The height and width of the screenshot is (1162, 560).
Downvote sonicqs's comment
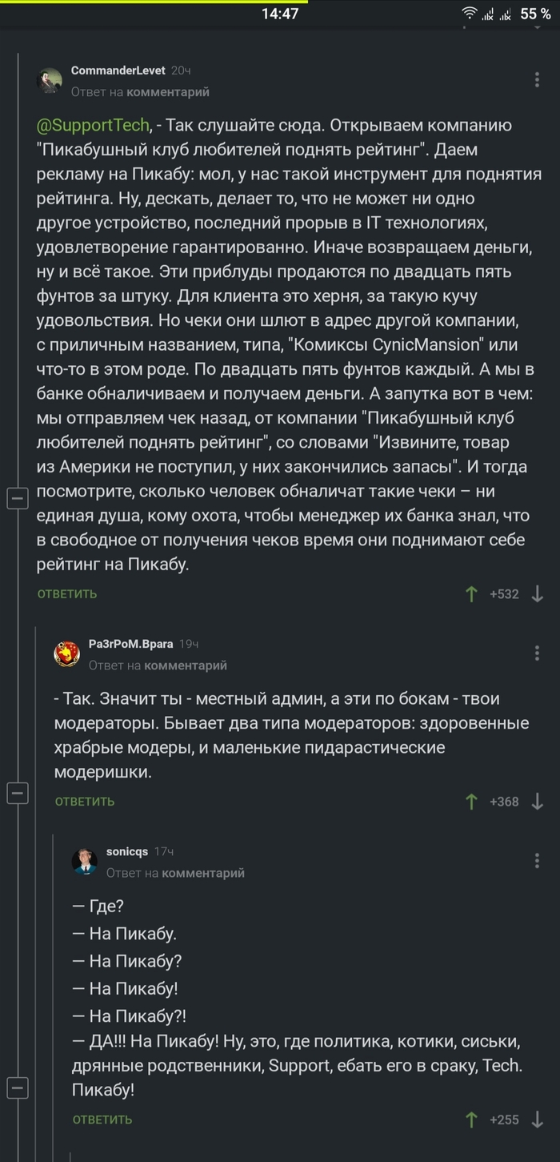tap(538, 1119)
